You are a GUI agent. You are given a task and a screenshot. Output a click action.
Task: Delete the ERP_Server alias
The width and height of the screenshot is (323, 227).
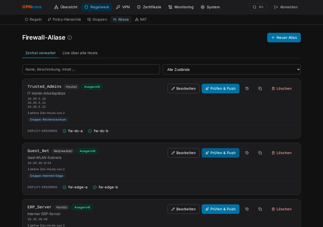pos(282,209)
